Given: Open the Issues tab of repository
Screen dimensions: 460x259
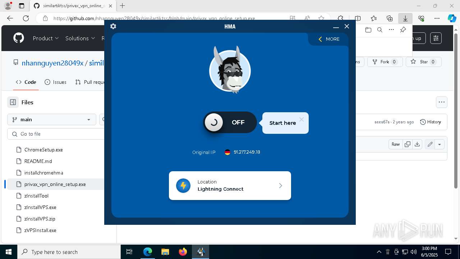Looking at the screenshot, I should pyautogui.click(x=55, y=82).
